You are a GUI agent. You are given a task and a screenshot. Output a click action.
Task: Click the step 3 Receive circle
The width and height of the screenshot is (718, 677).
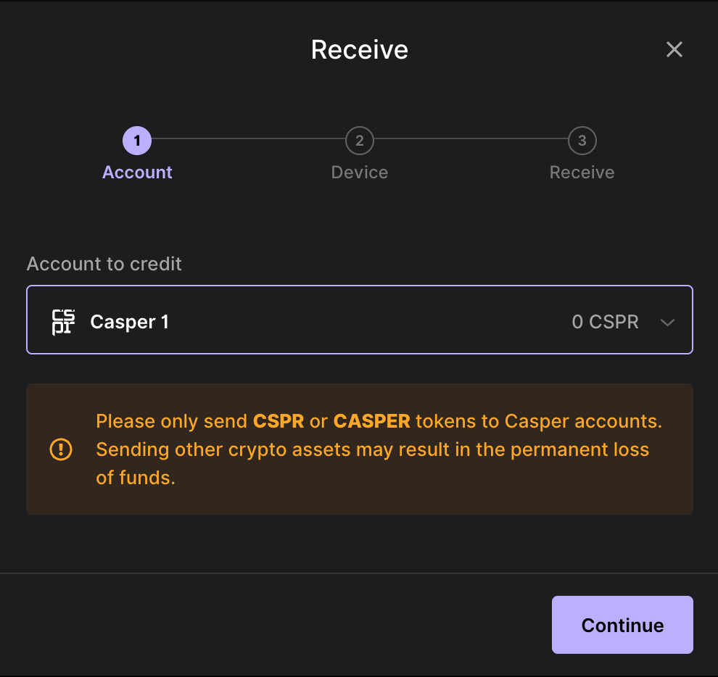click(x=582, y=141)
